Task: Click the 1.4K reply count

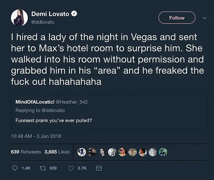Action: 26,168
